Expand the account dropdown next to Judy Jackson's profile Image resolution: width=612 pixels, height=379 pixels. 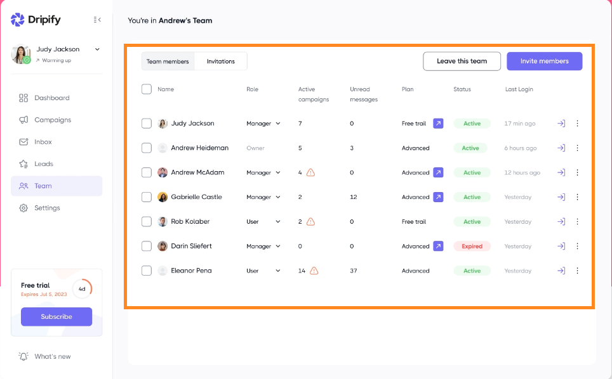pos(97,49)
